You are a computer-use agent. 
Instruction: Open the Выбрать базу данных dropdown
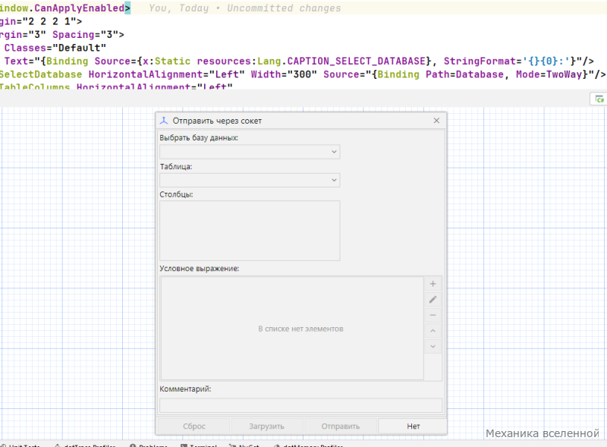[x=250, y=152]
